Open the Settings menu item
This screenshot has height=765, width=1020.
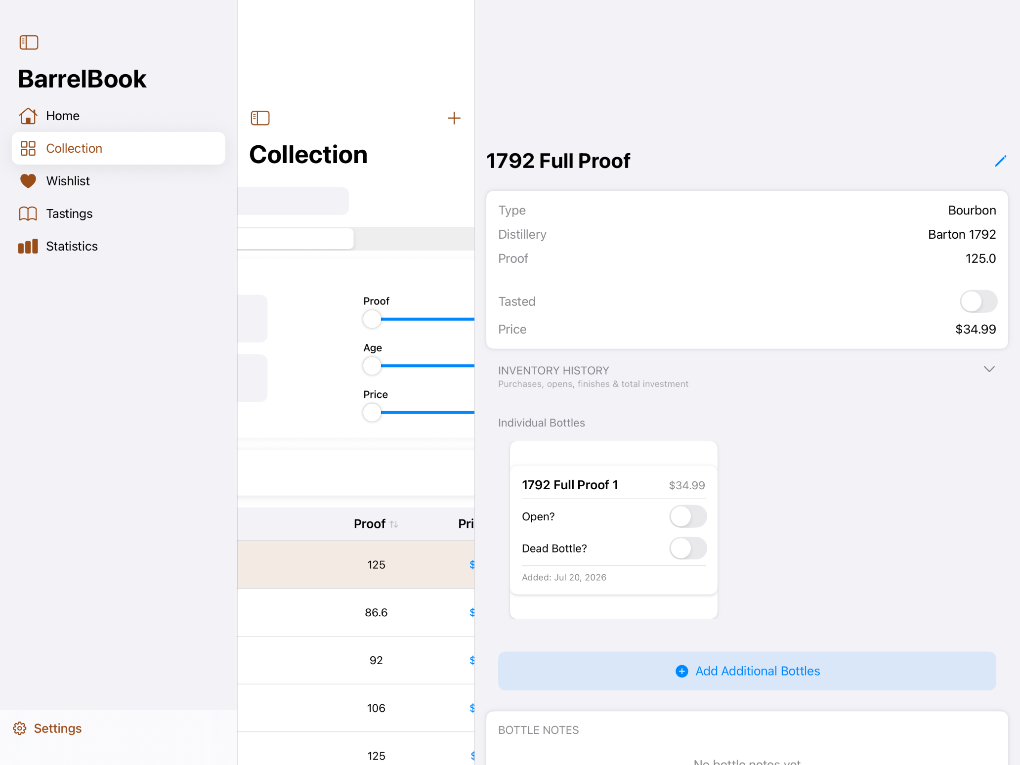pos(47,728)
